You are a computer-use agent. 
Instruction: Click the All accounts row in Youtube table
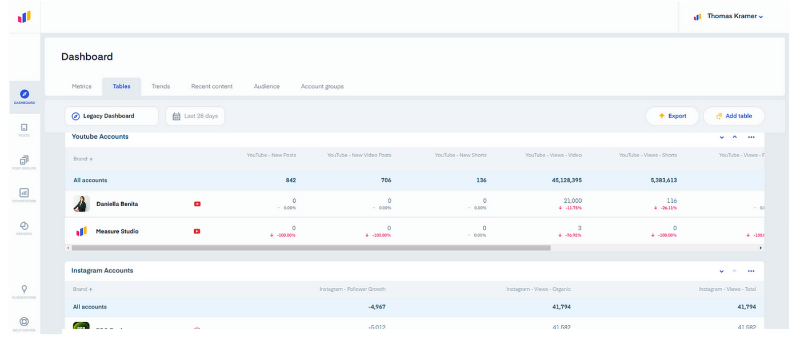[x=414, y=180]
